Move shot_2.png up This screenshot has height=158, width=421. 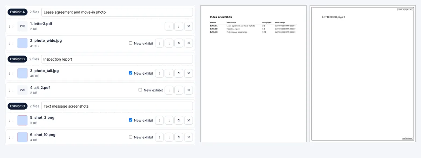159,120
